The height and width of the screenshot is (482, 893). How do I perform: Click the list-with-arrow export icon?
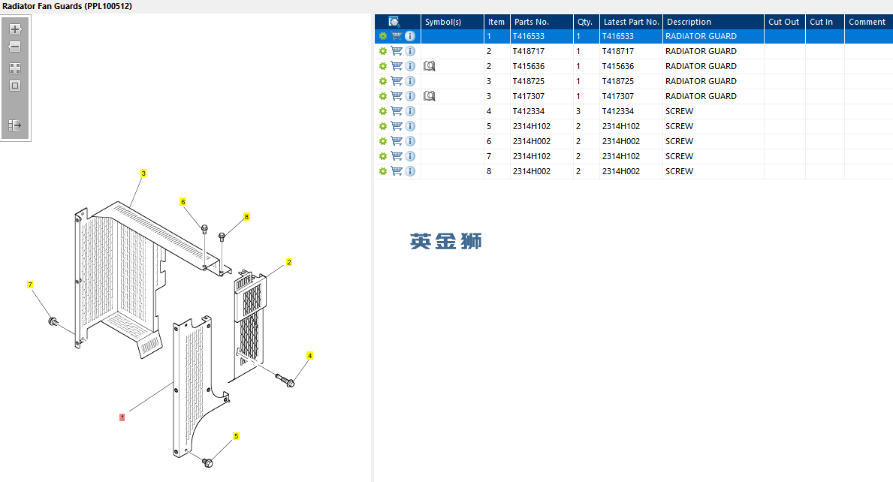coord(15,125)
